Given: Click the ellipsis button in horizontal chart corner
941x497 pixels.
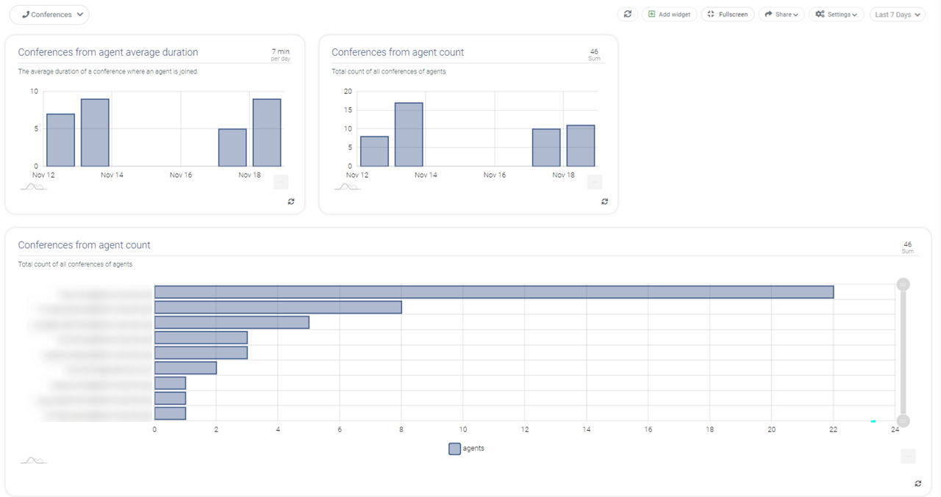Looking at the screenshot, I should [908, 456].
